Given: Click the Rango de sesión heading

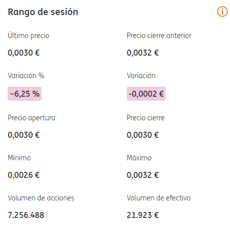Looking at the screenshot, I should tap(43, 12).
